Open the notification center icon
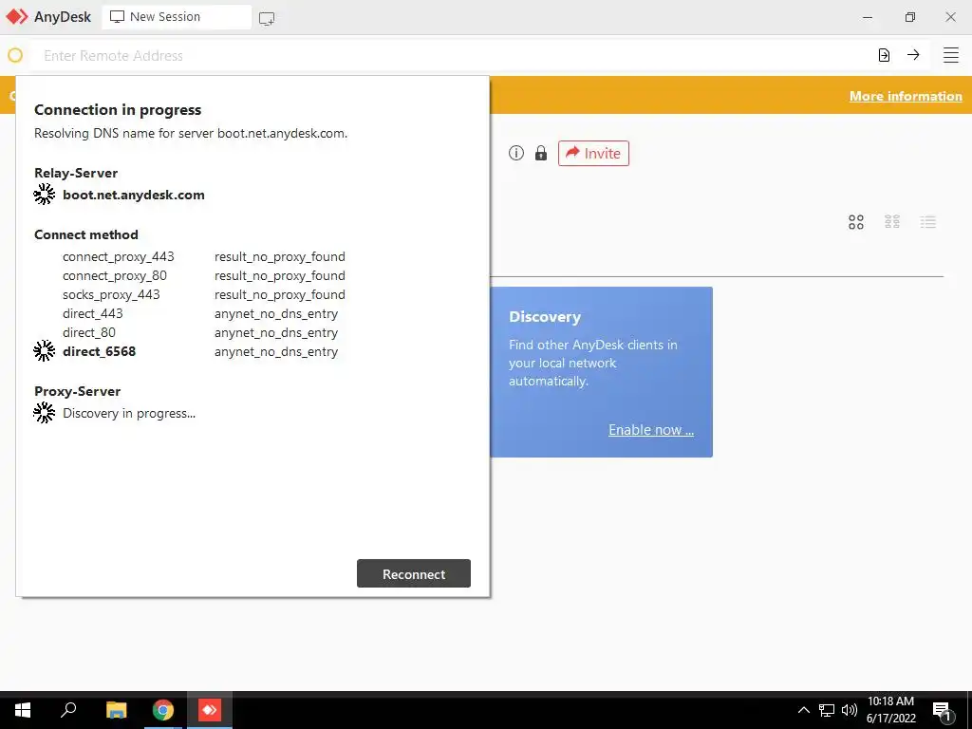Screen dimensions: 972x729 [x=943, y=711]
